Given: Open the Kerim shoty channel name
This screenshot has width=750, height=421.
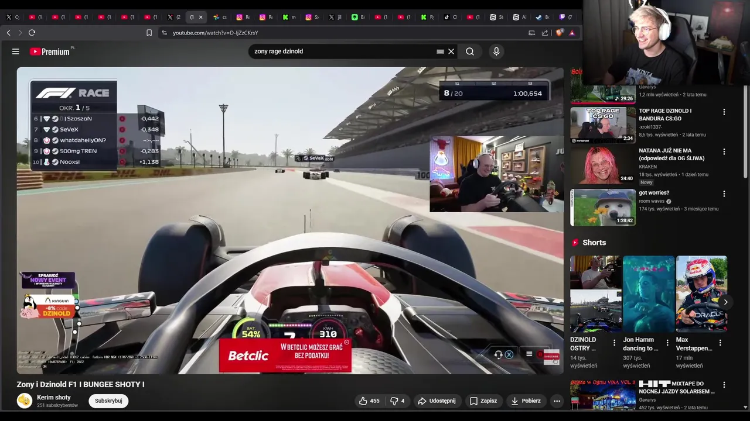Looking at the screenshot, I should pos(54,398).
